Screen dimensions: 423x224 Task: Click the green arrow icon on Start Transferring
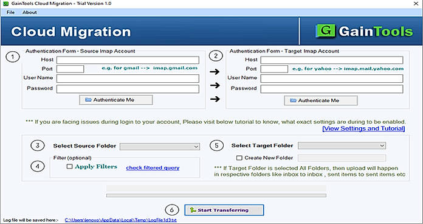(193, 210)
